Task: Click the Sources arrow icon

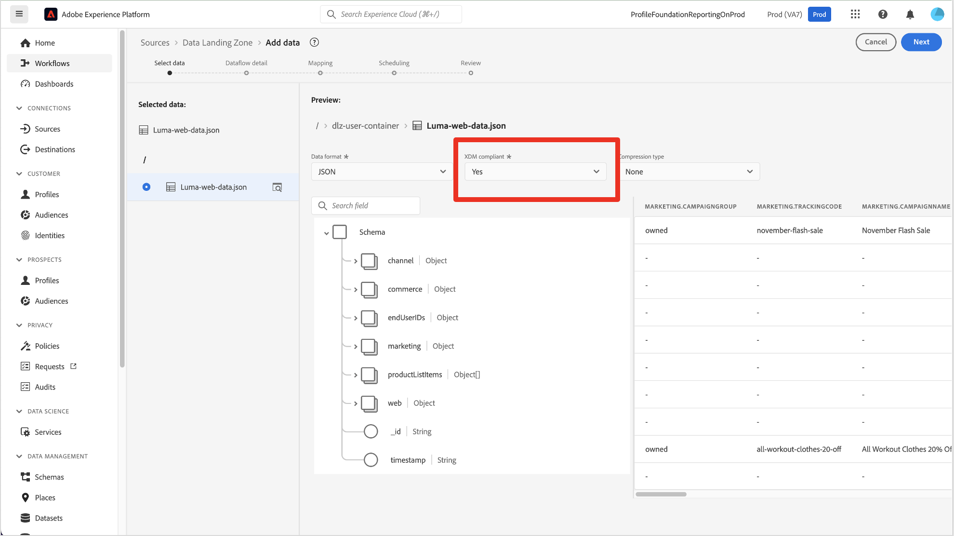Action: 26,129
